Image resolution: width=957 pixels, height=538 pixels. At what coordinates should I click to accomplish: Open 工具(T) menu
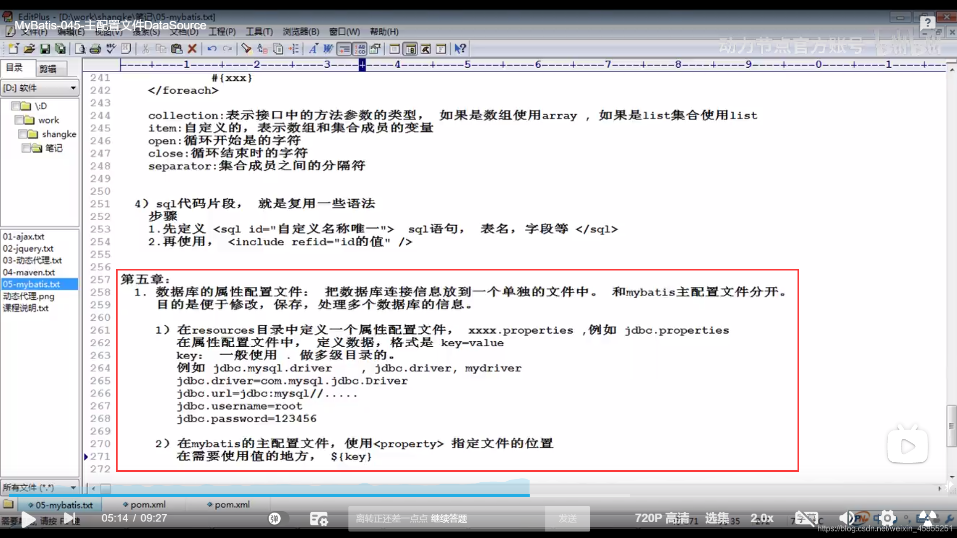259,32
